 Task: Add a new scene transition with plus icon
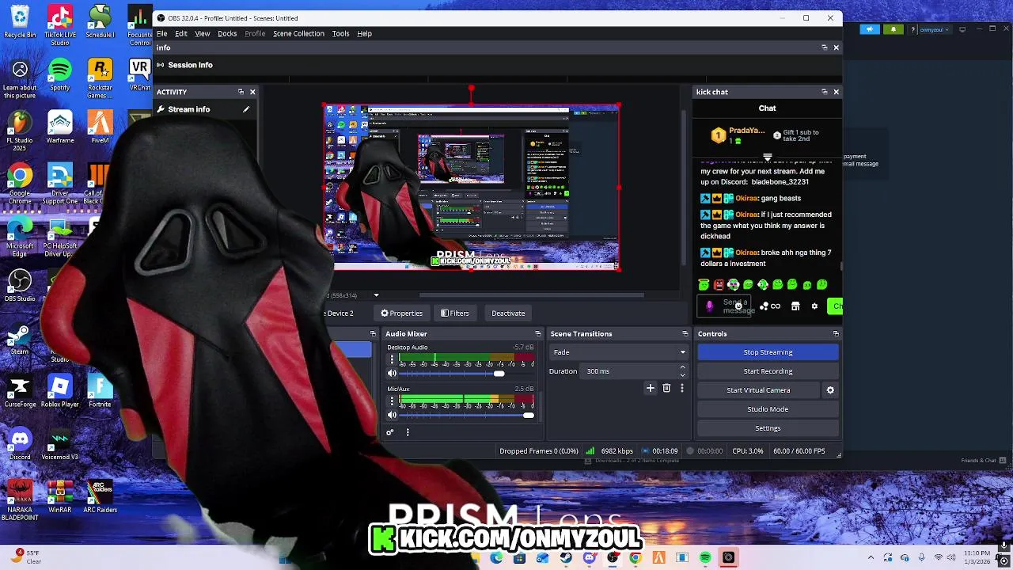tap(651, 388)
